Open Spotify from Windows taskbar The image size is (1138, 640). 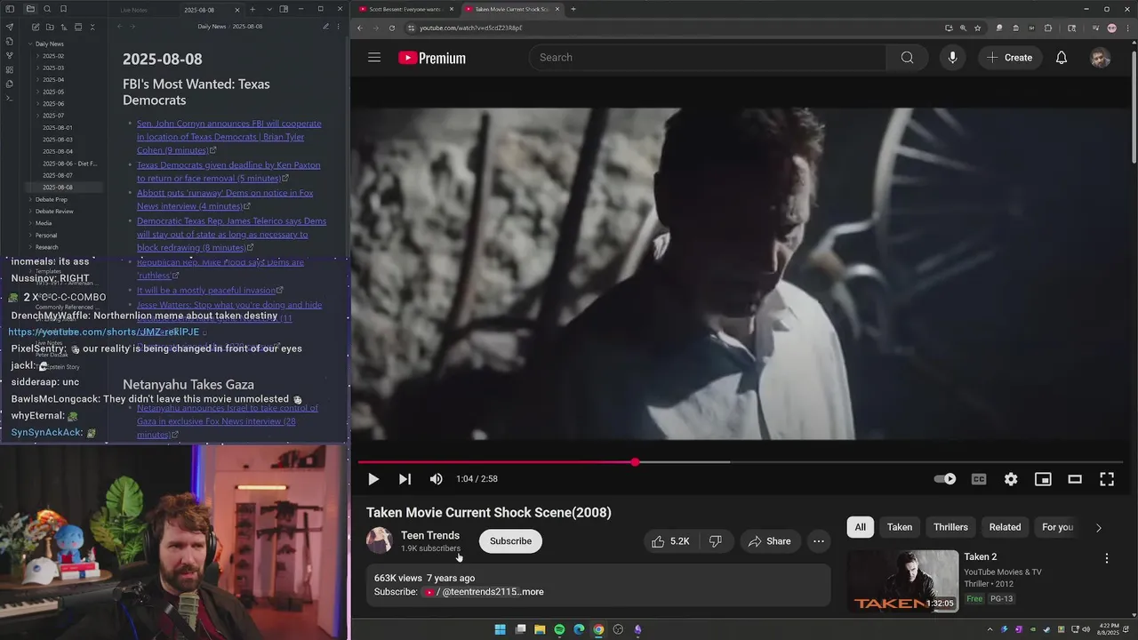[x=559, y=629]
